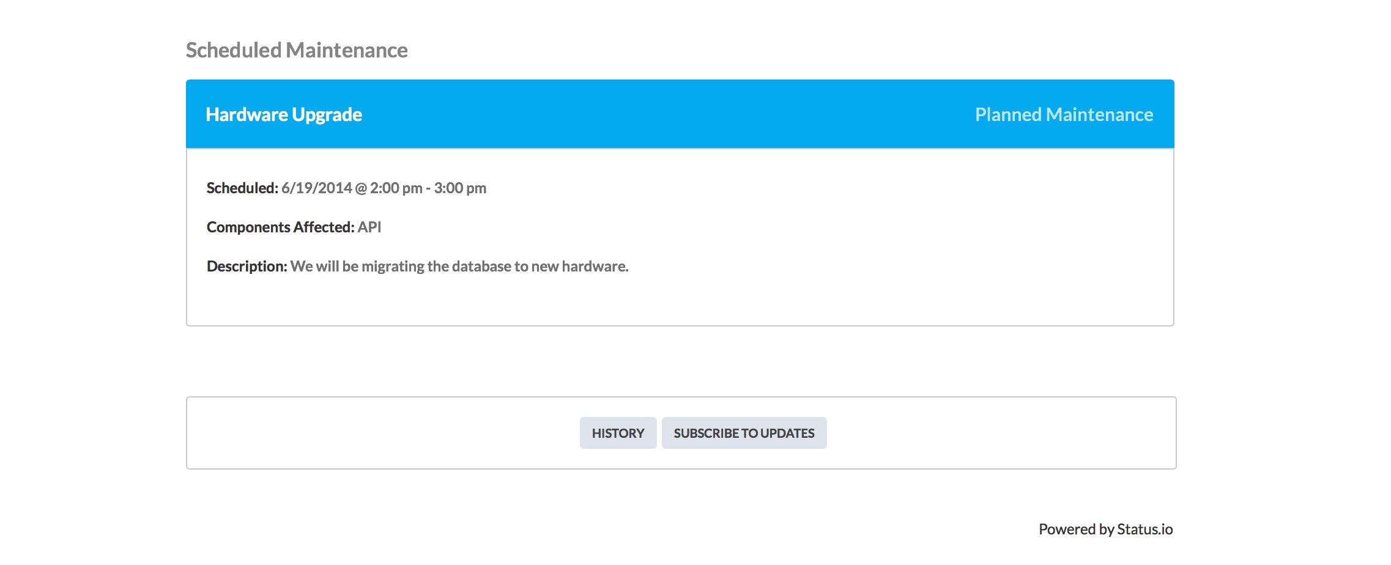Click the word 'hardware.' in the description
The height and width of the screenshot is (565, 1391).
click(x=595, y=266)
